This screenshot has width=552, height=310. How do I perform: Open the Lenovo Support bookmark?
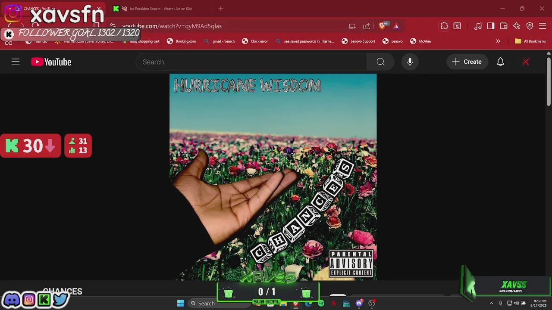pos(358,41)
